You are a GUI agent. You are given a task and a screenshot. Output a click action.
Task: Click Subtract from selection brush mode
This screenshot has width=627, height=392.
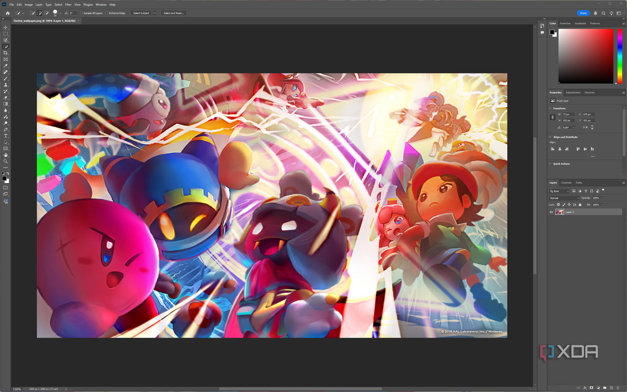46,13
